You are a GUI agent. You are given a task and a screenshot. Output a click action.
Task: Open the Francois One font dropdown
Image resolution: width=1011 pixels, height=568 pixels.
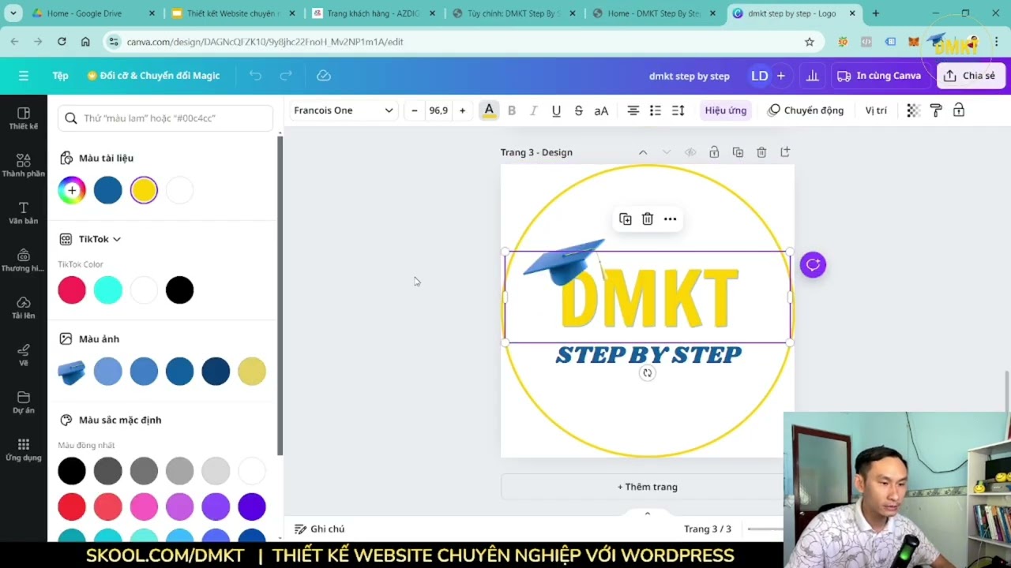[x=343, y=110]
